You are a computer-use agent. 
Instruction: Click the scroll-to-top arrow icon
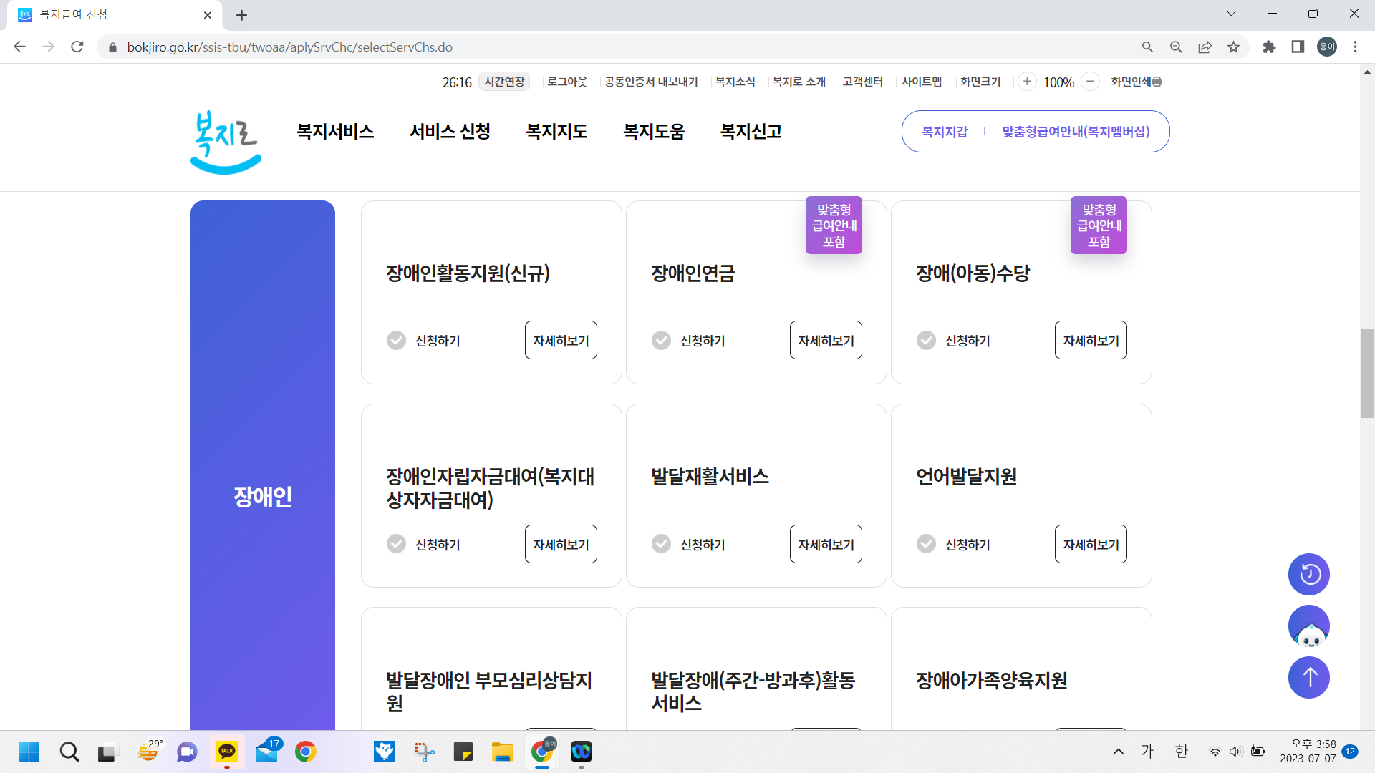tap(1308, 677)
